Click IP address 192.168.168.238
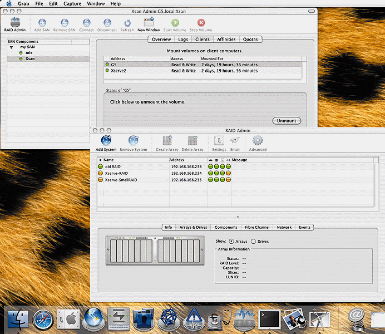 tap(186, 166)
